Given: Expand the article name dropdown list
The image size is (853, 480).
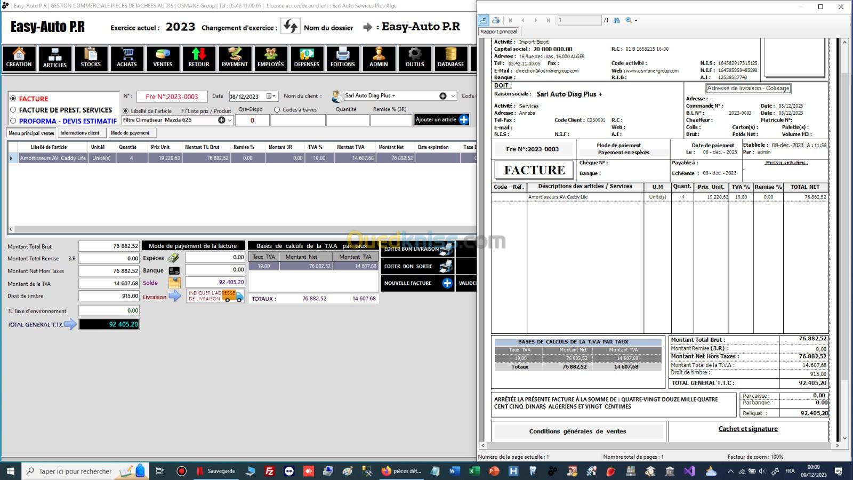Looking at the screenshot, I should 230,121.
